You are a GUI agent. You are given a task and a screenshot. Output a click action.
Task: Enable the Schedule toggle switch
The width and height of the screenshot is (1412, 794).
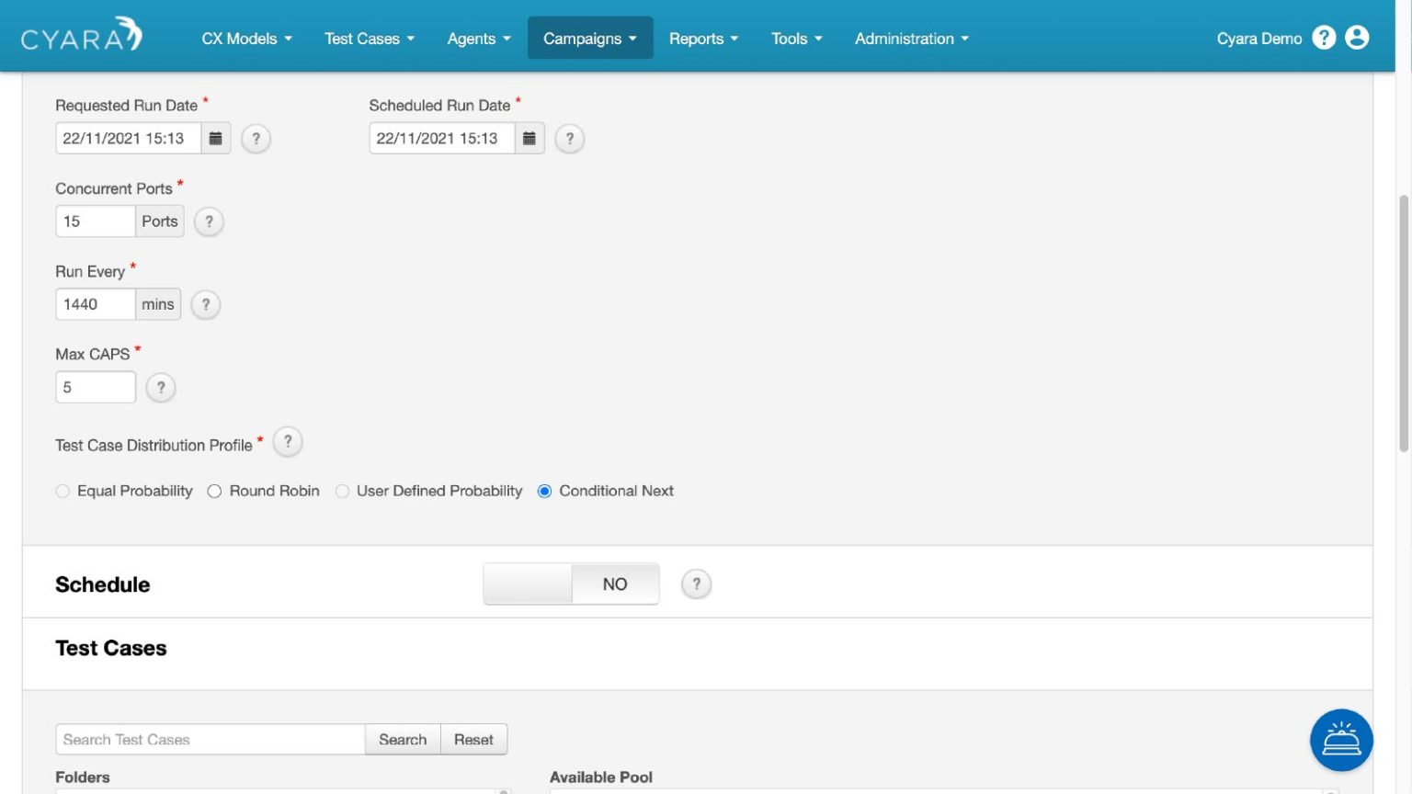(528, 584)
